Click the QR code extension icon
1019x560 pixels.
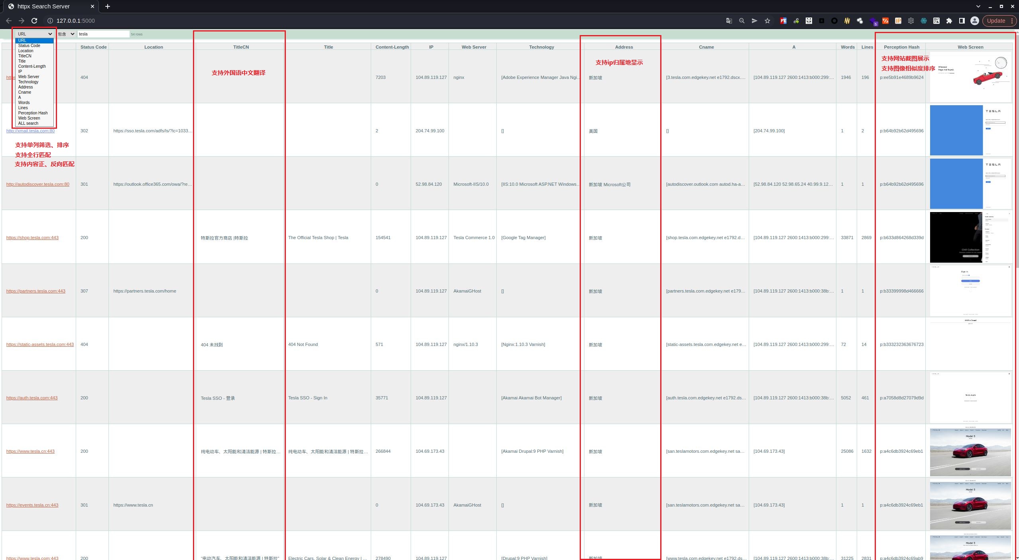point(936,21)
